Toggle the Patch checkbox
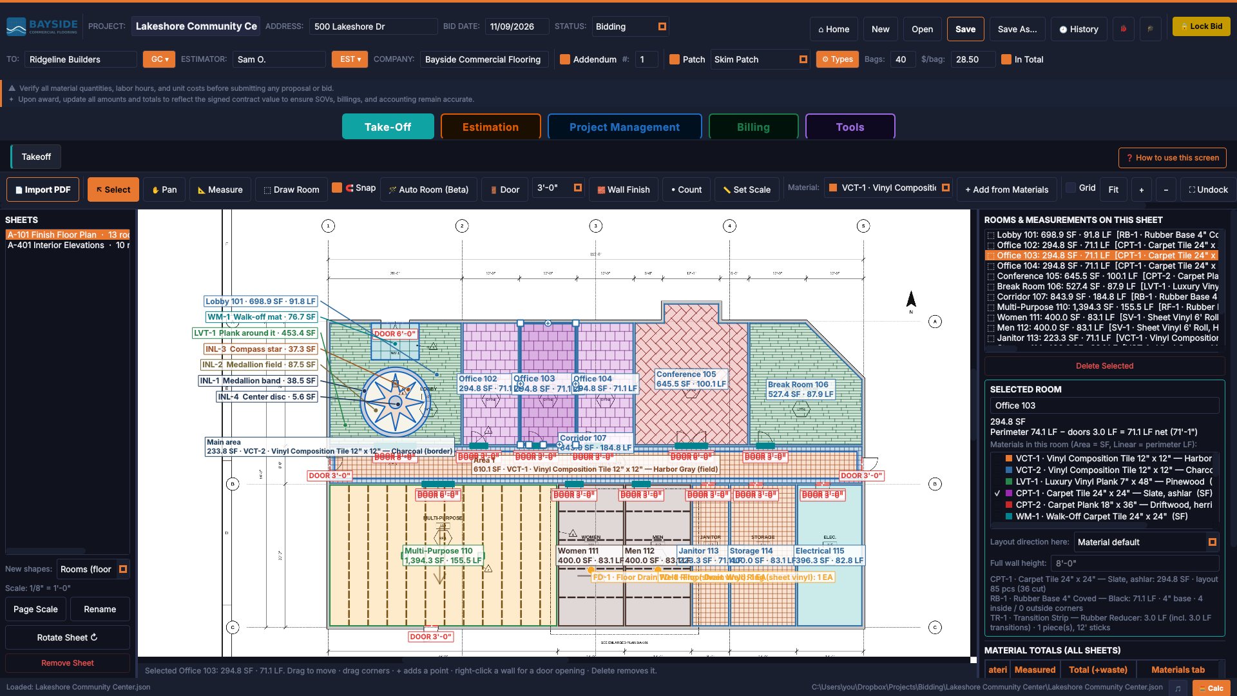The height and width of the screenshot is (696, 1237). click(675, 59)
